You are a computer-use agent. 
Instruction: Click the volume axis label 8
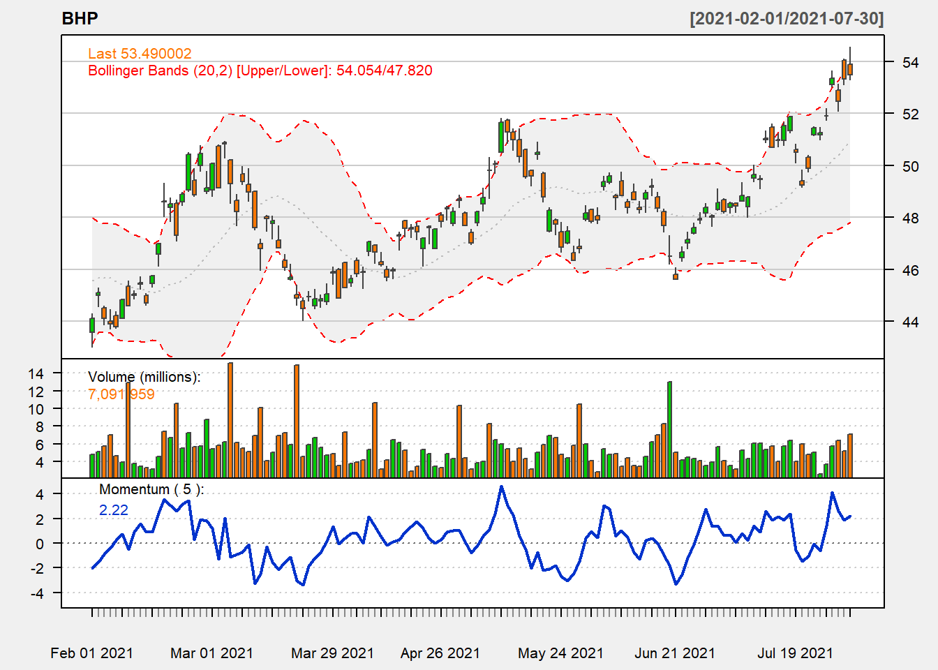coord(40,426)
